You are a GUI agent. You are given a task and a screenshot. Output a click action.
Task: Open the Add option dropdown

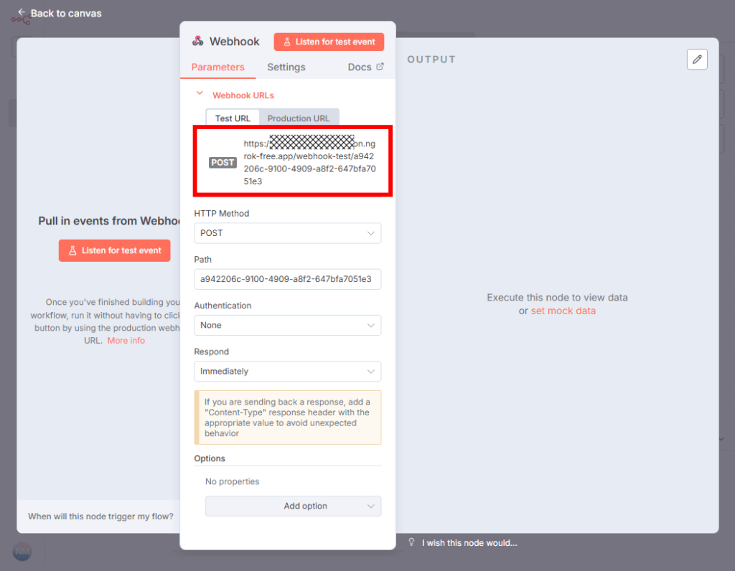293,506
